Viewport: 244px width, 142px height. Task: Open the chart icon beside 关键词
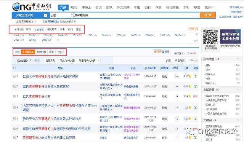click(x=215, y=120)
